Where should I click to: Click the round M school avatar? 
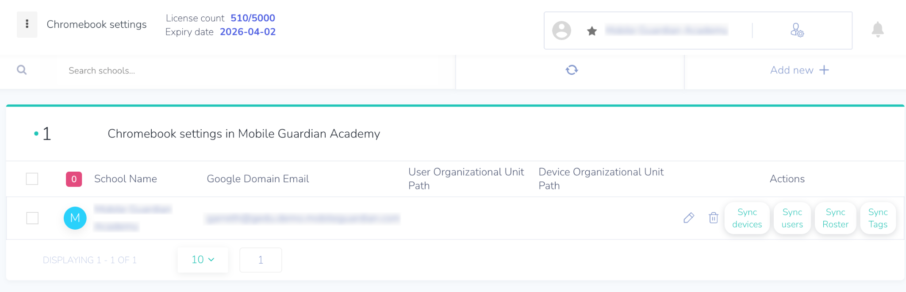(75, 218)
